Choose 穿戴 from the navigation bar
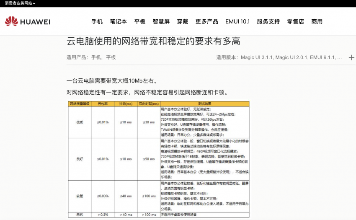356x220 pixels. (183, 21)
